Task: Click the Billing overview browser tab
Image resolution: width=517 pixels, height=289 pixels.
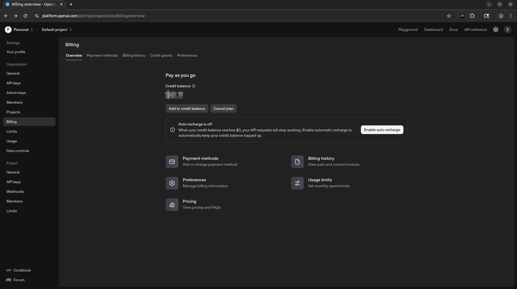Action: coord(34,4)
